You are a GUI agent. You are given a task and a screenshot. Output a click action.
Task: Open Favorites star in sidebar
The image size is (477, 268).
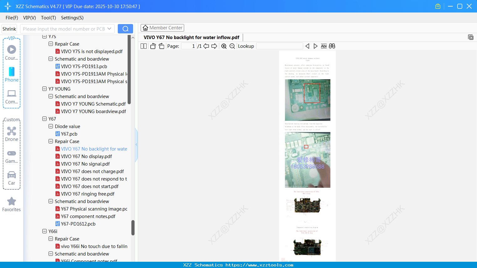click(12, 204)
